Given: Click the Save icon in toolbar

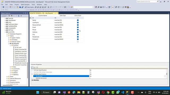Looking at the screenshot, I should point(20,7).
